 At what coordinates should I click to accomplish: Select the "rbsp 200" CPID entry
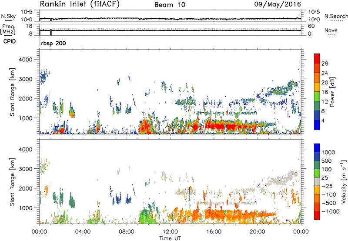click(x=54, y=43)
